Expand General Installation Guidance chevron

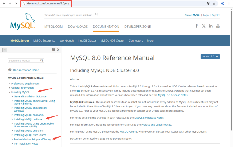(12, 96)
